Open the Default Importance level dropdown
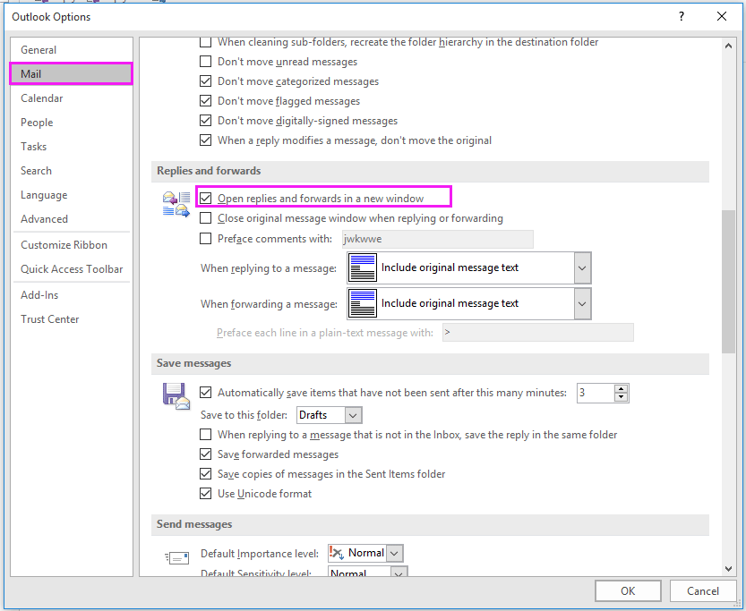Image resolution: width=746 pixels, height=611 pixels. pos(394,553)
